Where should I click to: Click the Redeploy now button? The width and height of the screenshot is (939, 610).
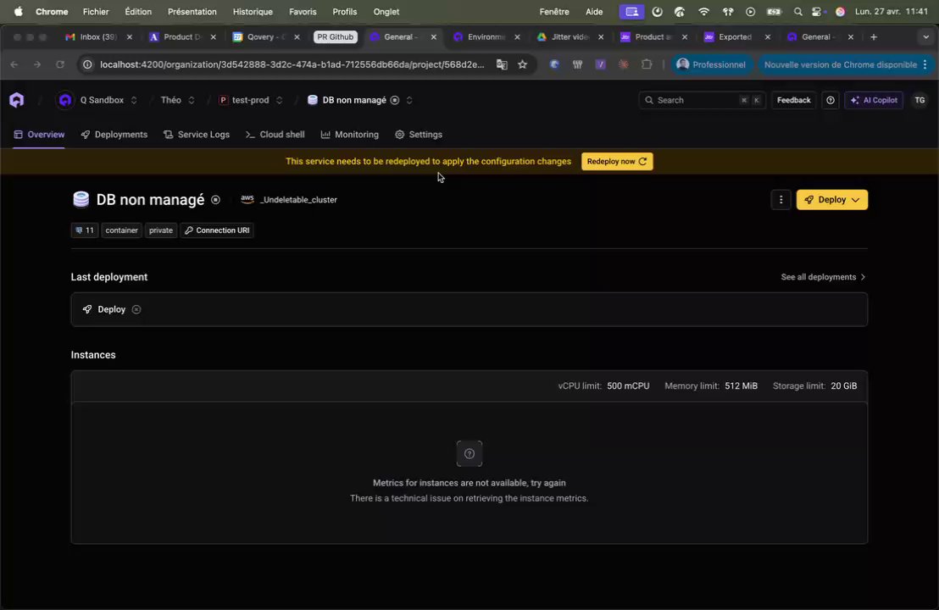tap(617, 162)
